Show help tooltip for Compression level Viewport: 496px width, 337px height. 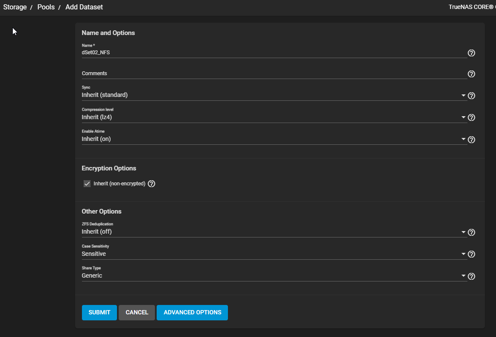tap(471, 118)
